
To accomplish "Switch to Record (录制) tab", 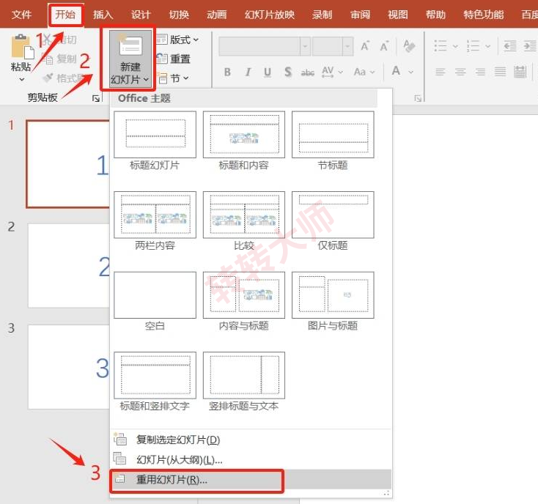I will click(322, 15).
